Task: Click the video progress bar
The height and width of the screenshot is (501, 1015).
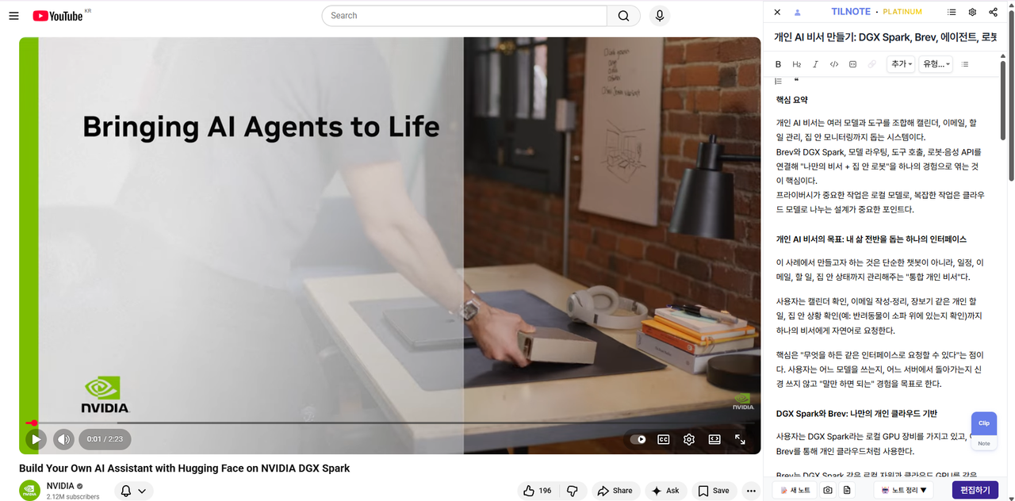Action: (396, 423)
